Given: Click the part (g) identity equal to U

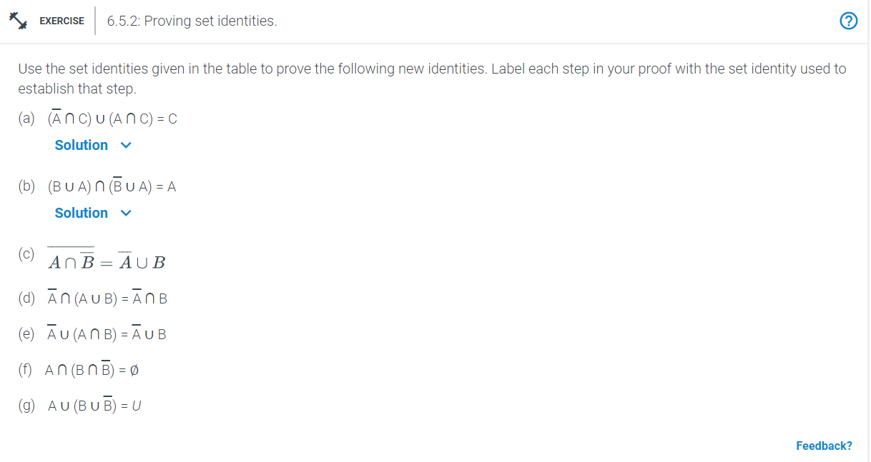Looking at the screenshot, I should pyautogui.click(x=94, y=406).
